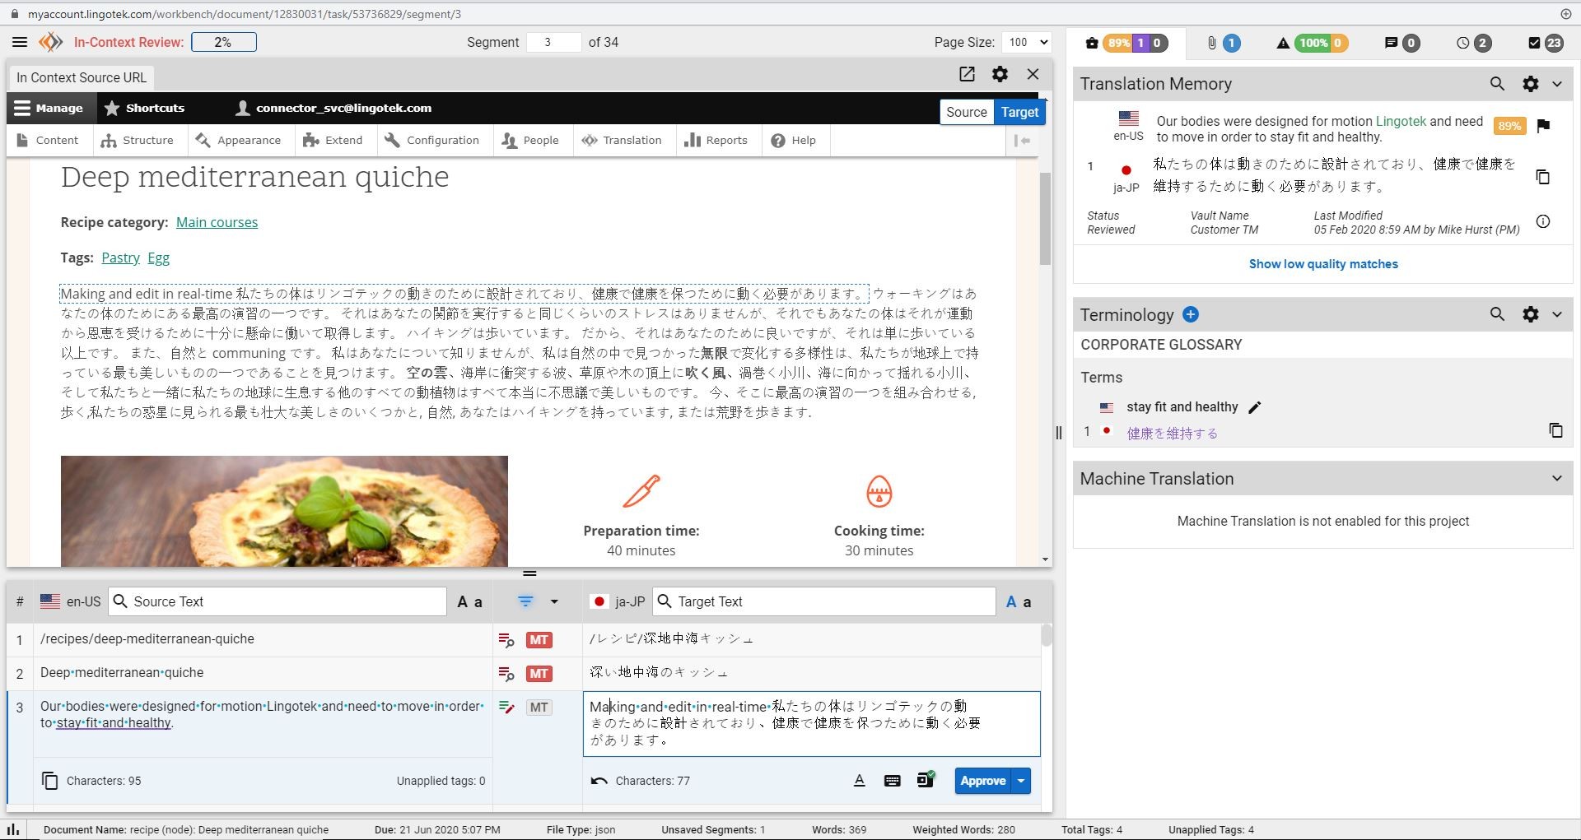Open in-context preview in new window
The width and height of the screenshot is (1581, 840).
point(967,74)
